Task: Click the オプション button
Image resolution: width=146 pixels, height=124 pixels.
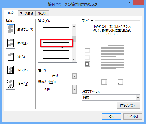Action: click(128, 106)
